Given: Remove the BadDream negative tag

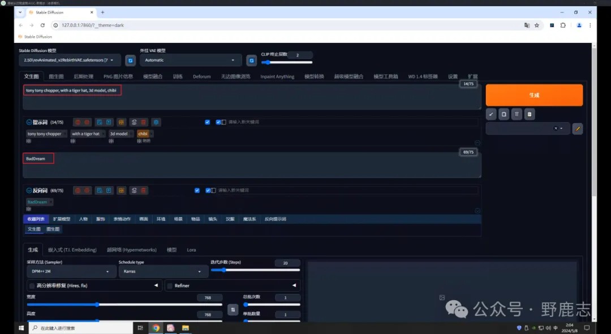Looking at the screenshot, I should click(51, 202).
